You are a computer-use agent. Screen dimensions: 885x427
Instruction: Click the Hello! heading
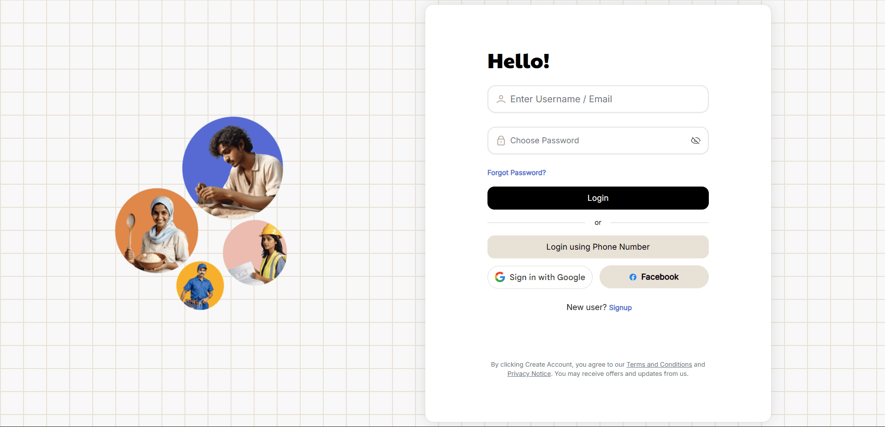coord(518,61)
